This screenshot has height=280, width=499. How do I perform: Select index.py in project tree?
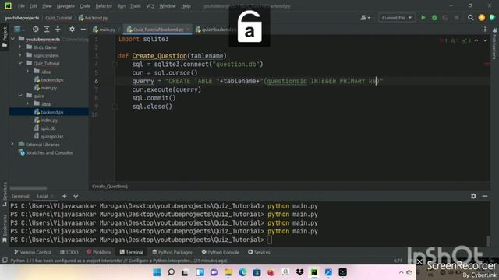coord(46,121)
